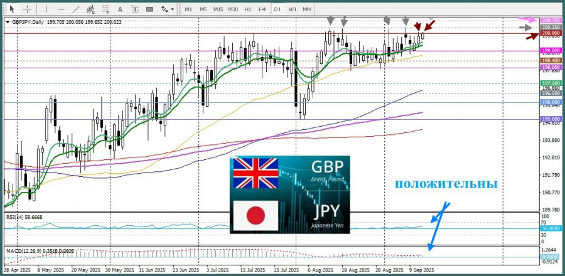Click the equidistant channel tool

92,9
